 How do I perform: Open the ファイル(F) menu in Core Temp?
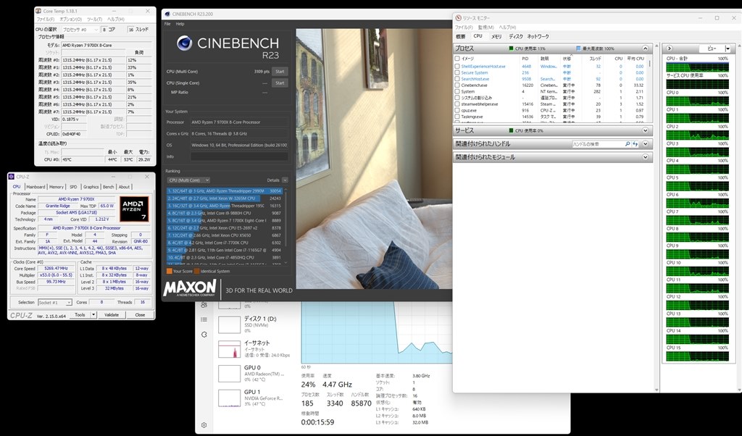click(46, 20)
